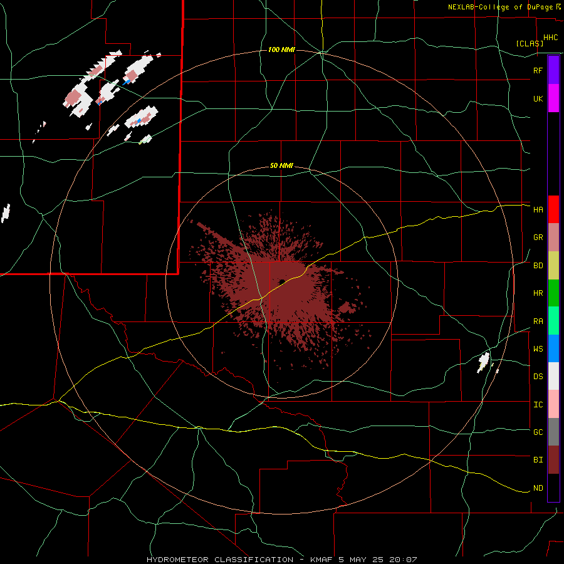The width and height of the screenshot is (564, 564).
Task: Click the dark red BI legend swatch
Action: click(553, 460)
